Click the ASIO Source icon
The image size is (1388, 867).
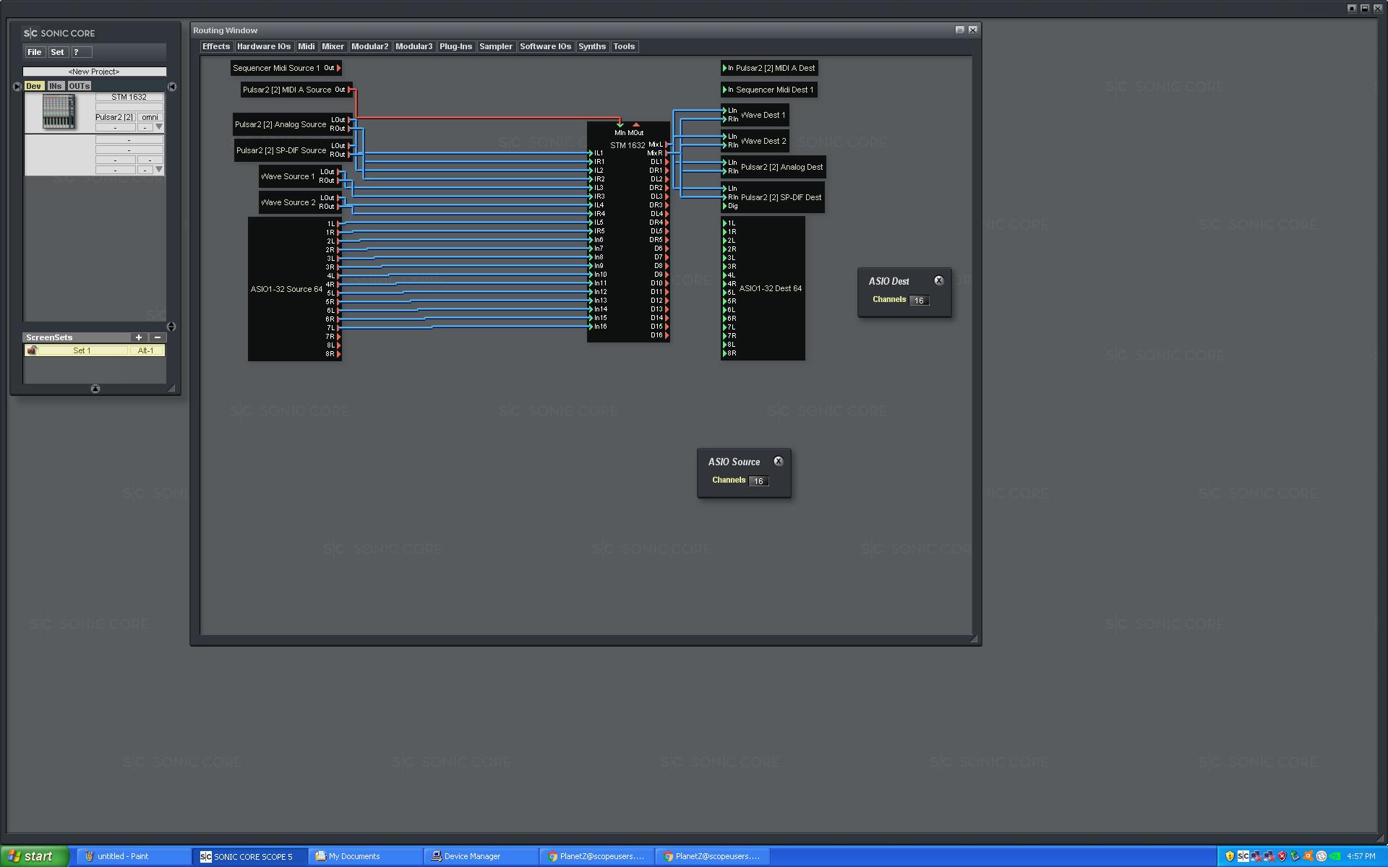pyautogui.click(x=734, y=462)
